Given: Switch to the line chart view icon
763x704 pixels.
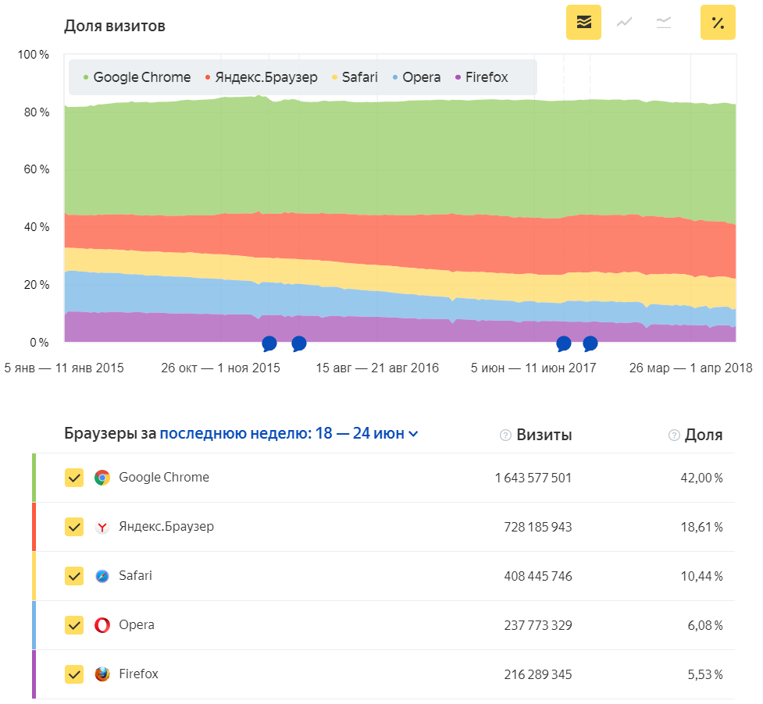Looking at the screenshot, I should point(624,23).
